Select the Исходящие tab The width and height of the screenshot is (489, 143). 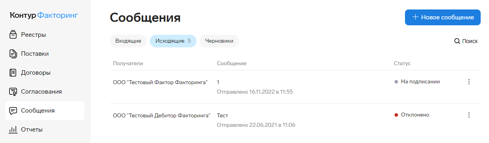173,41
